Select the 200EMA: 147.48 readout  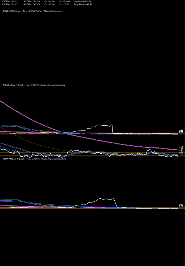[x=31, y=4]
